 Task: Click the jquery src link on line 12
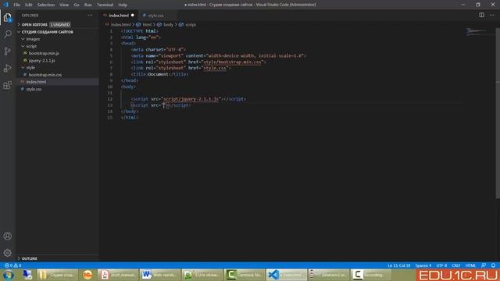[x=191, y=99]
